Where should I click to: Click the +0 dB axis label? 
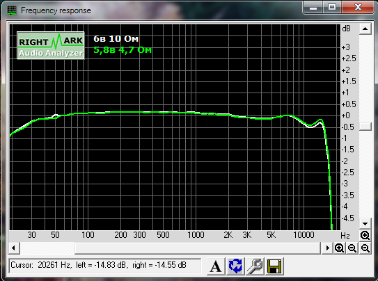pos(346,115)
